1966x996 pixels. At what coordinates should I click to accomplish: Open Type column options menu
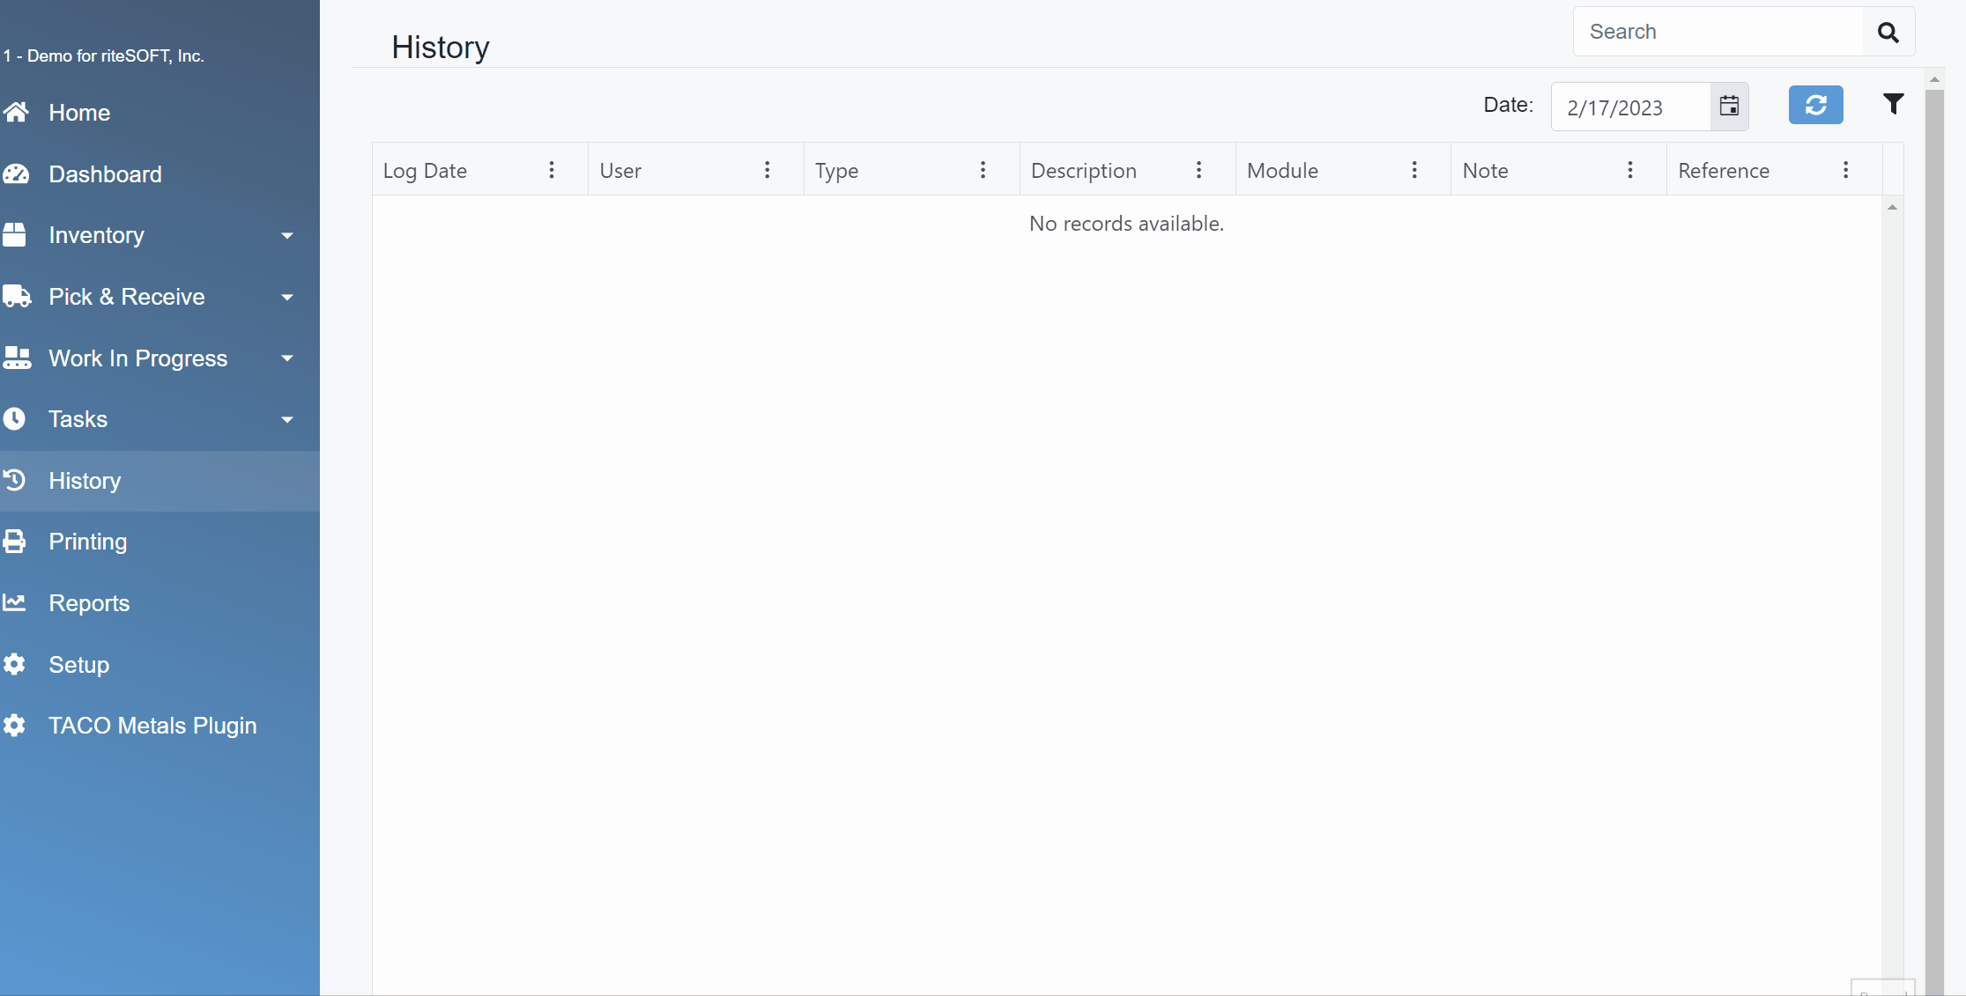tap(983, 170)
